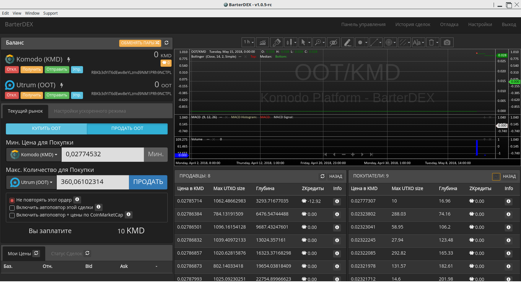Select the ПРОДАТЬ OOT tab

tap(127, 128)
